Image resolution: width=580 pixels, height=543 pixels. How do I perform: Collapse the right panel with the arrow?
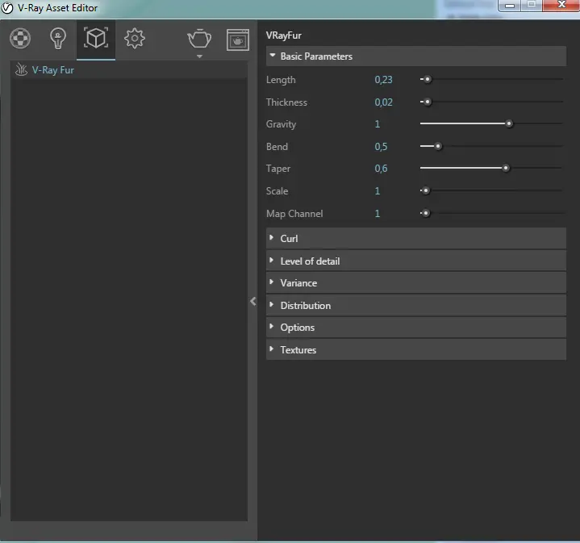252,301
